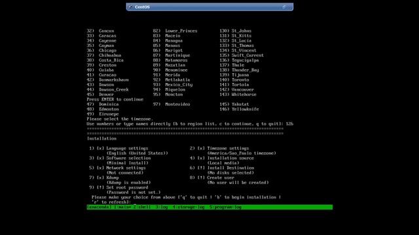Select the [x] marker beside Installation source

(x=201, y=158)
